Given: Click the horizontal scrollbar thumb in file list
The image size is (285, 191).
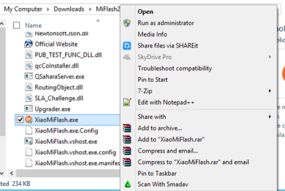Looking at the screenshot, I should (68, 173).
